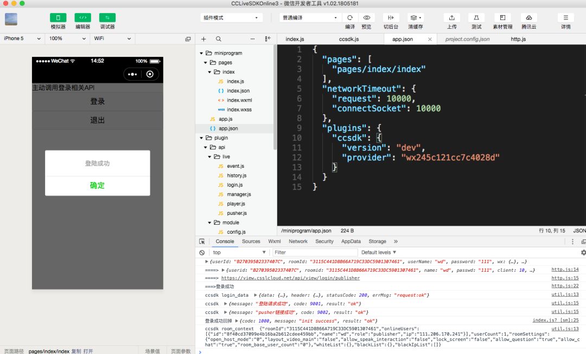Collapse the miniprogram folder

coord(201,53)
